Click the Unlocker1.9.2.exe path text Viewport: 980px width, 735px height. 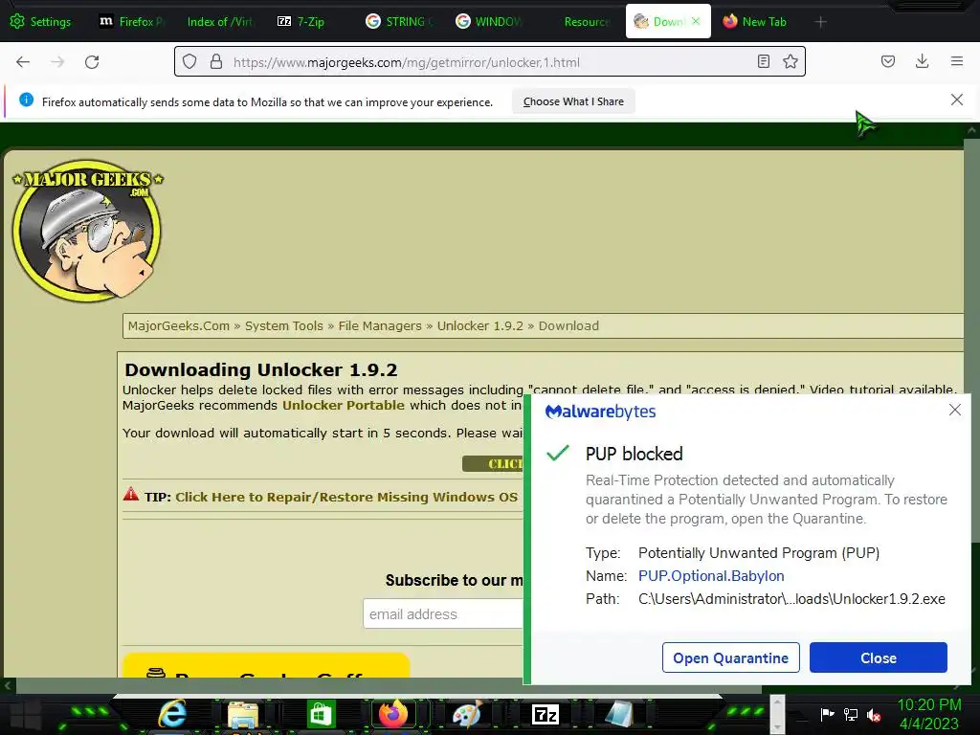coord(791,599)
